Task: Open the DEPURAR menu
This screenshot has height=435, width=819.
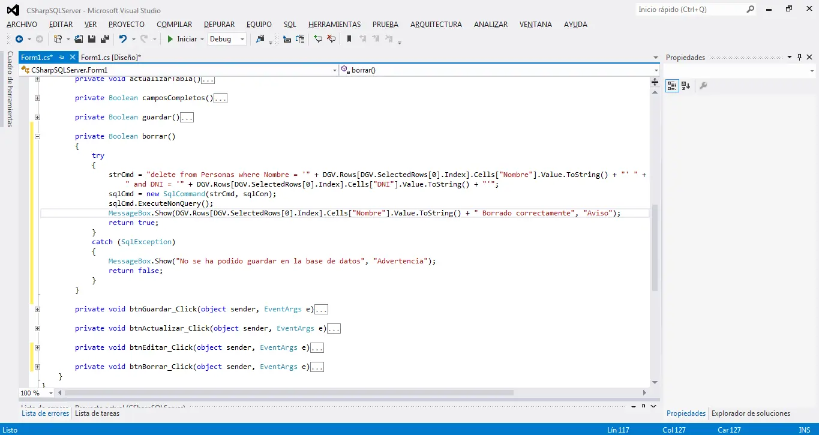Action: [x=220, y=25]
